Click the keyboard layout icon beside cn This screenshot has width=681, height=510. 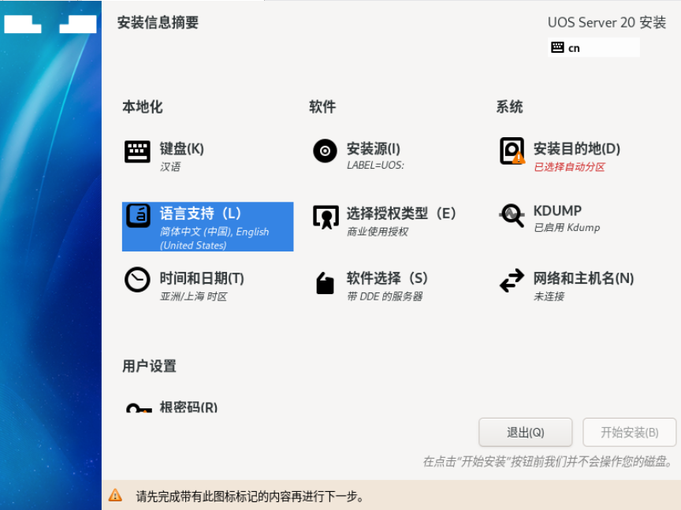557,47
